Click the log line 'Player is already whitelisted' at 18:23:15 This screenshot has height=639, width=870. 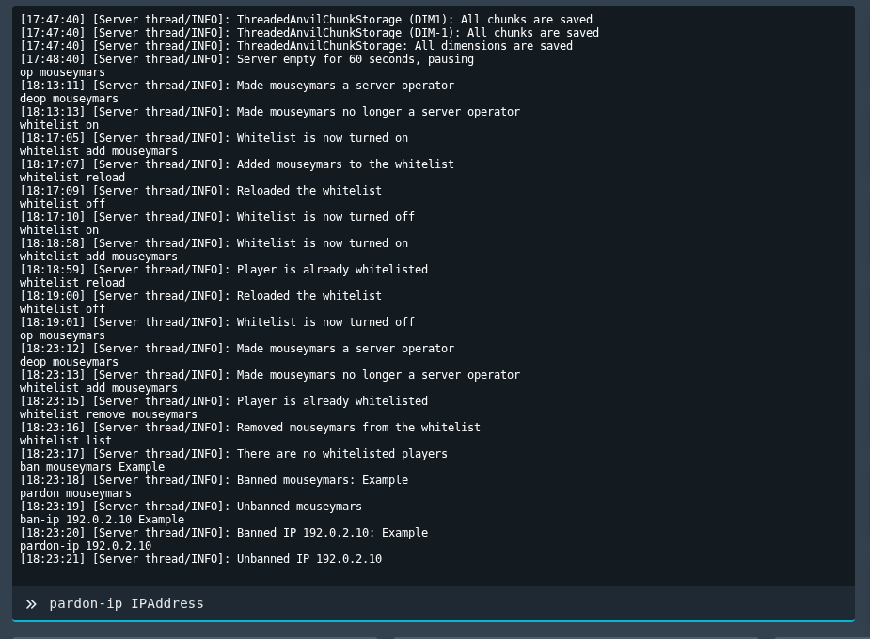tap(224, 401)
